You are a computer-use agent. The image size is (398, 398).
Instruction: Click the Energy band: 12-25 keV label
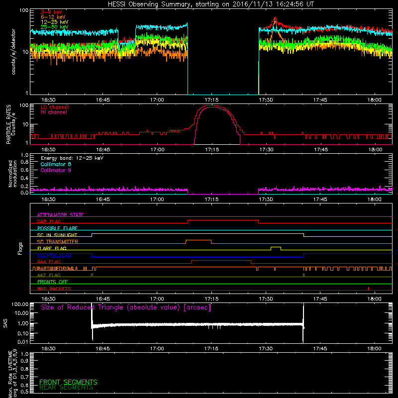click(72, 158)
